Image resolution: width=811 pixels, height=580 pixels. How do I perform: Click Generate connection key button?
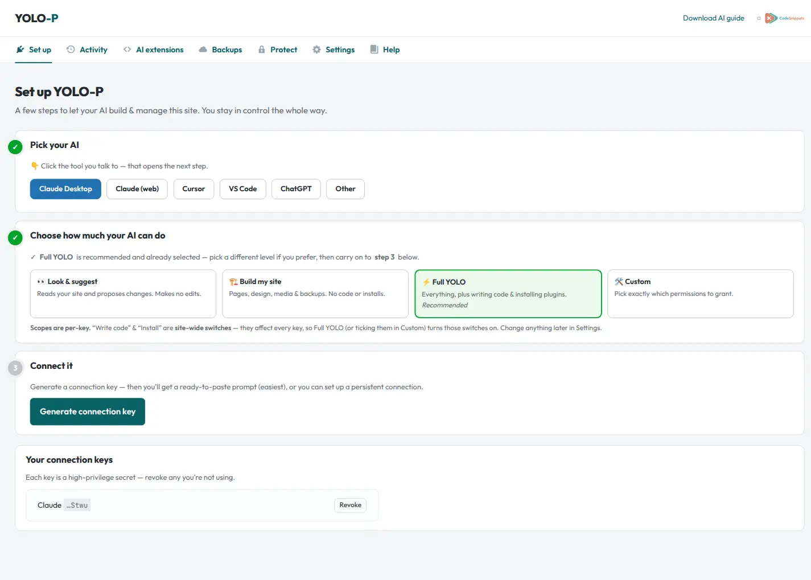click(88, 412)
